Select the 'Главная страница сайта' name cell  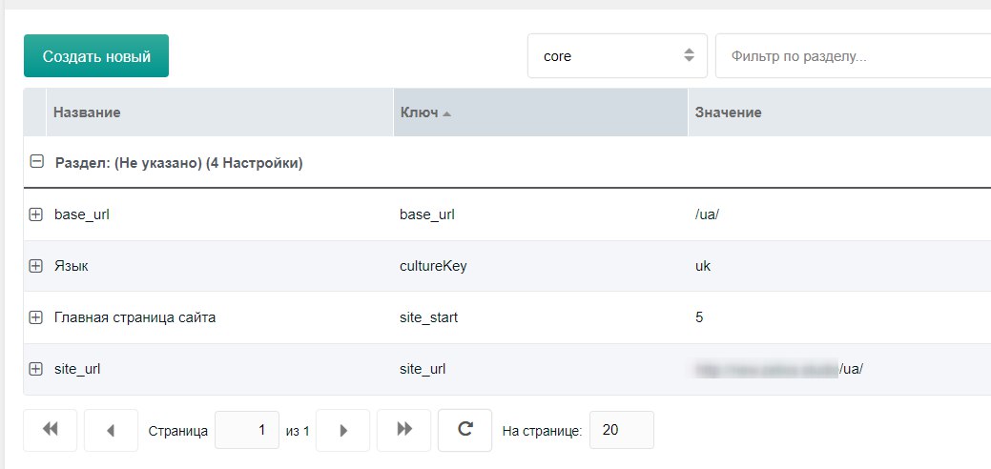coord(135,317)
